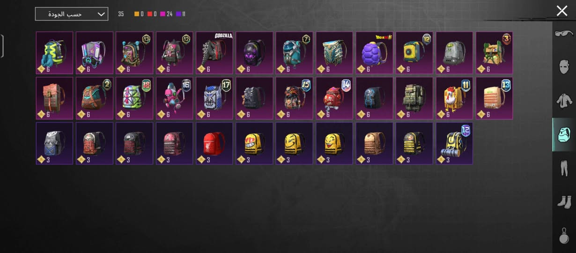
Task: Pick the chicken backpack with level 11
Action: (454, 98)
